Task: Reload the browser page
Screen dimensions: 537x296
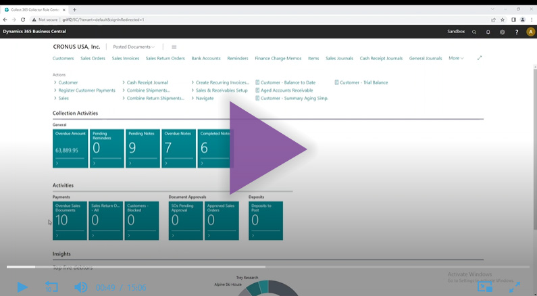Action: [x=23, y=20]
